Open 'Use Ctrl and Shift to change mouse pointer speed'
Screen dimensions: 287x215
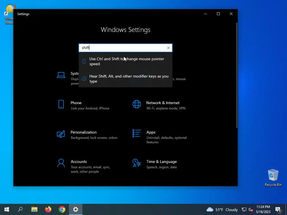pos(125,61)
